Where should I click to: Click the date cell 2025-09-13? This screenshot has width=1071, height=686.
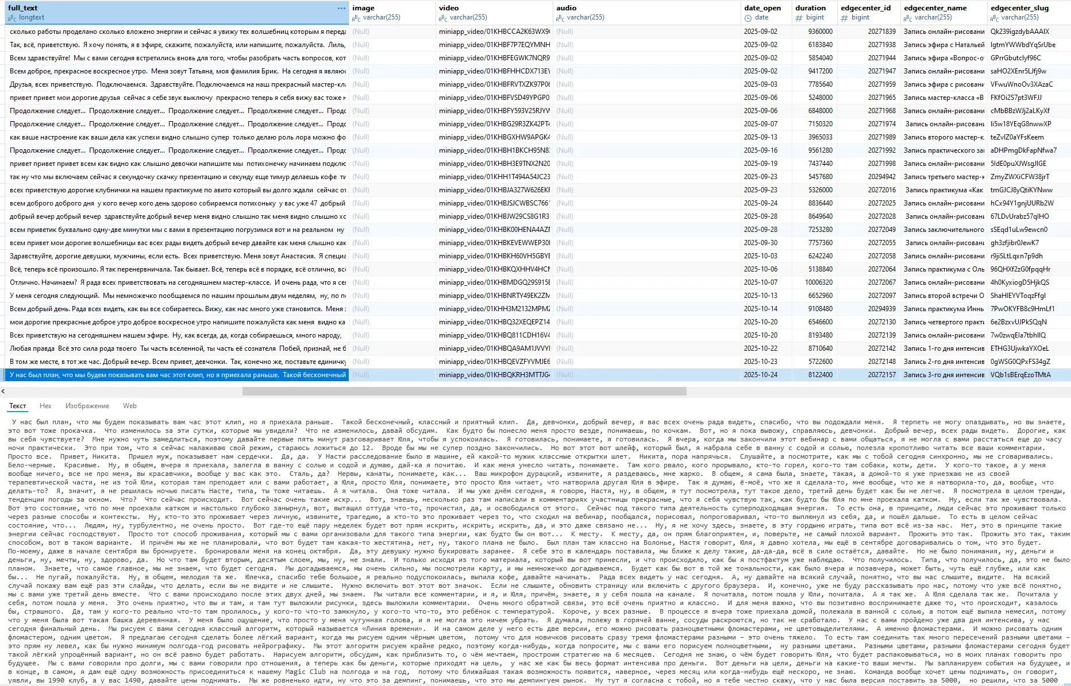click(766, 137)
